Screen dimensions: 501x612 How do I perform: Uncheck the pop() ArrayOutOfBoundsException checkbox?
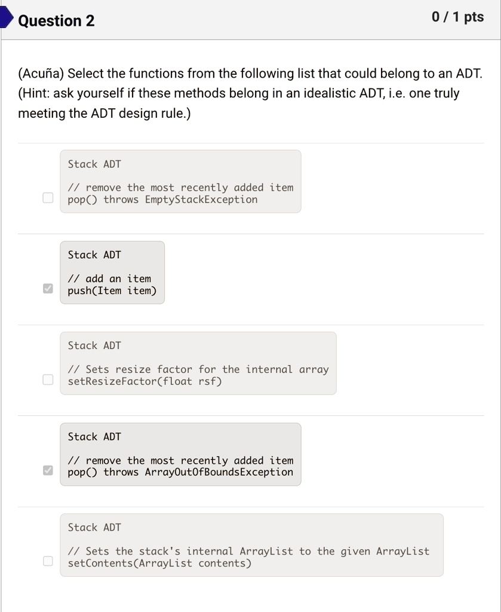coord(47,470)
